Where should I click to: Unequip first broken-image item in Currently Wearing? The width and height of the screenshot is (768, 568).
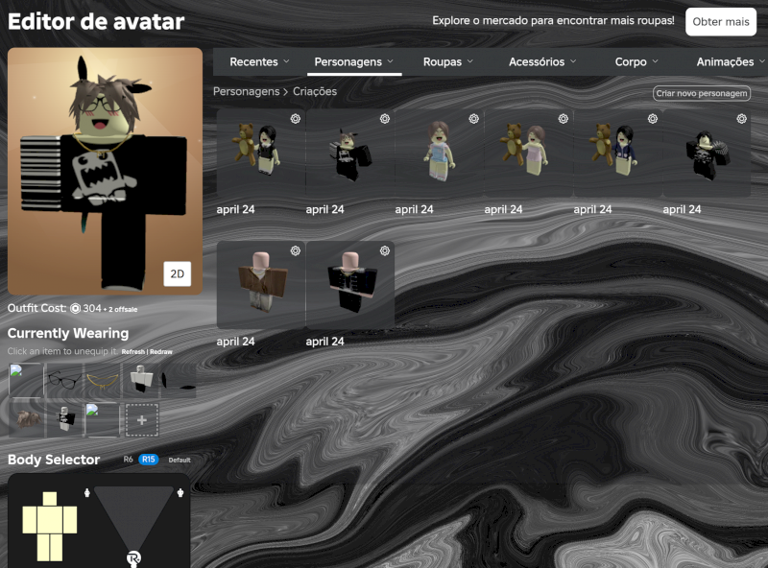[x=26, y=380]
